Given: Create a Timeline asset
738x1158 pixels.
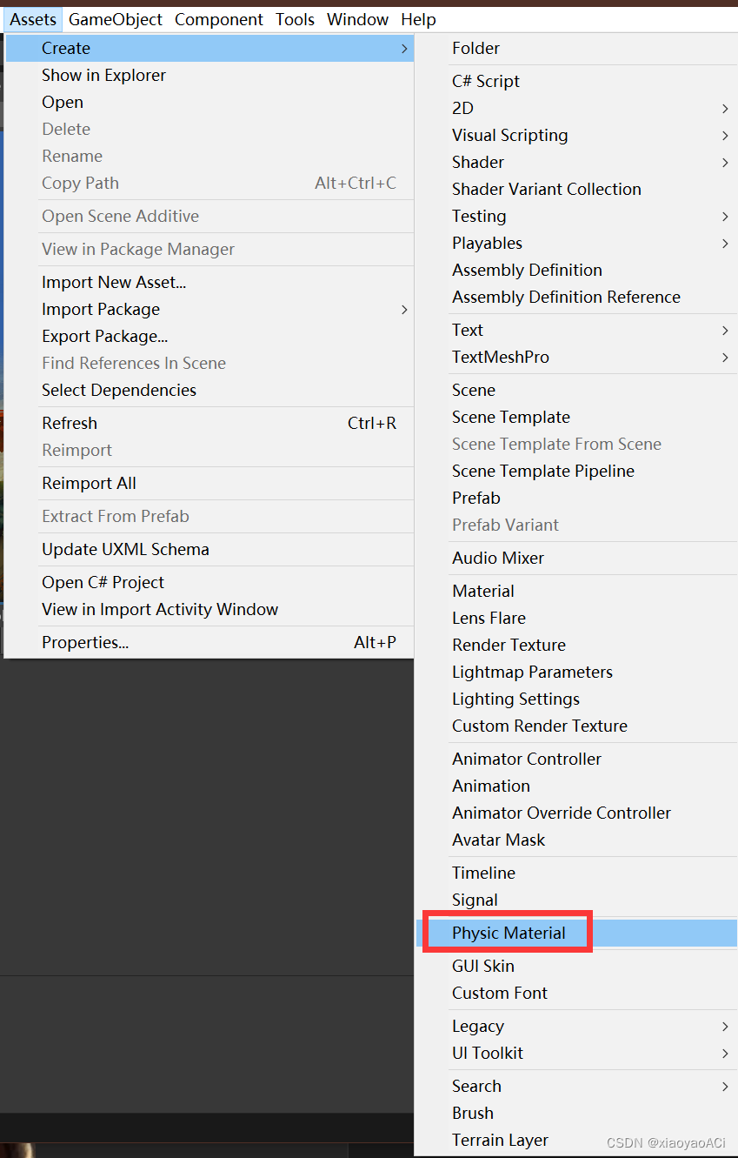Looking at the screenshot, I should 576,873.
